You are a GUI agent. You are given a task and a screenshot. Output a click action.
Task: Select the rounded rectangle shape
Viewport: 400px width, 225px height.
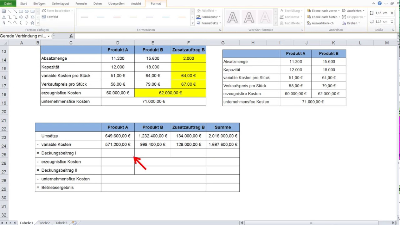(x=32, y=11)
